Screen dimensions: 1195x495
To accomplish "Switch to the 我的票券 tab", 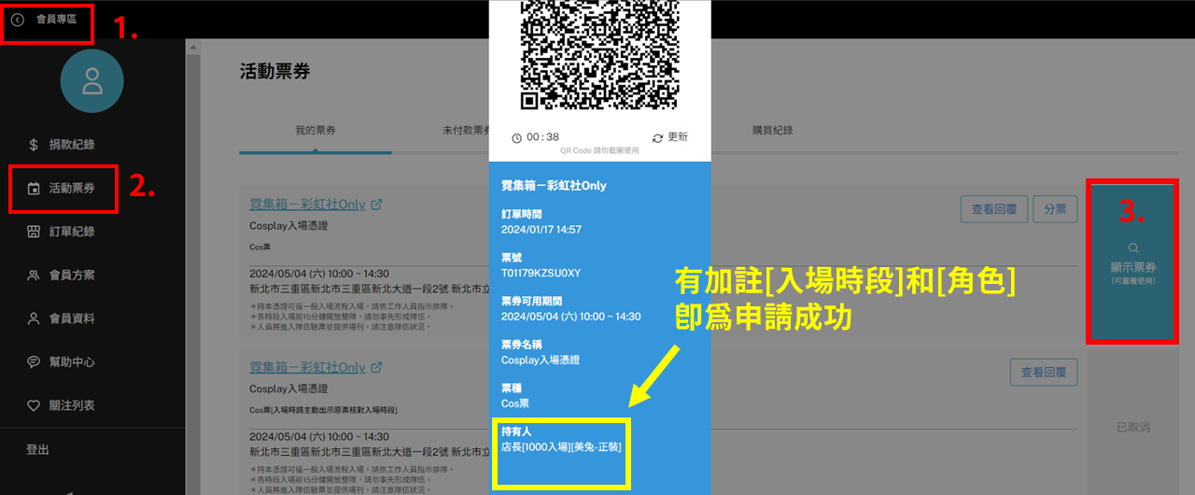I will 316,131.
